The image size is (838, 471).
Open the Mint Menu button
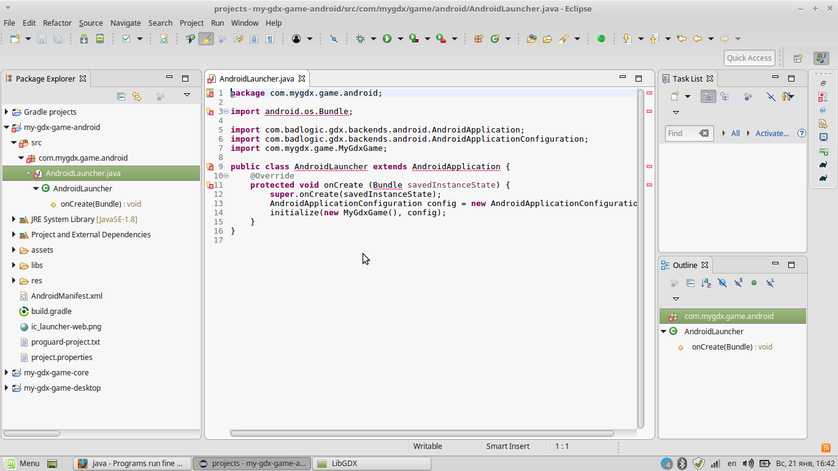point(23,464)
